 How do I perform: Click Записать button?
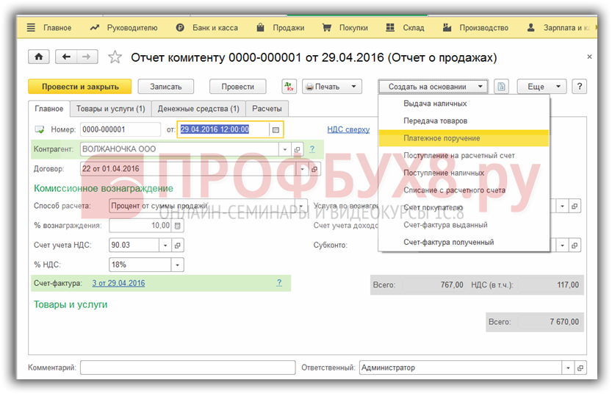pos(166,87)
